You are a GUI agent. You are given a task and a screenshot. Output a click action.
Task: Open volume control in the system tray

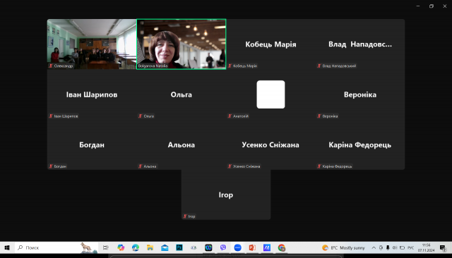point(395,247)
